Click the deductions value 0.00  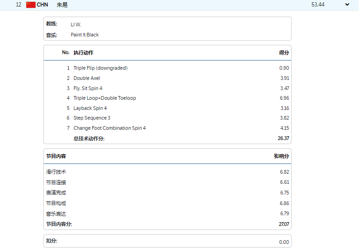coord(284,242)
